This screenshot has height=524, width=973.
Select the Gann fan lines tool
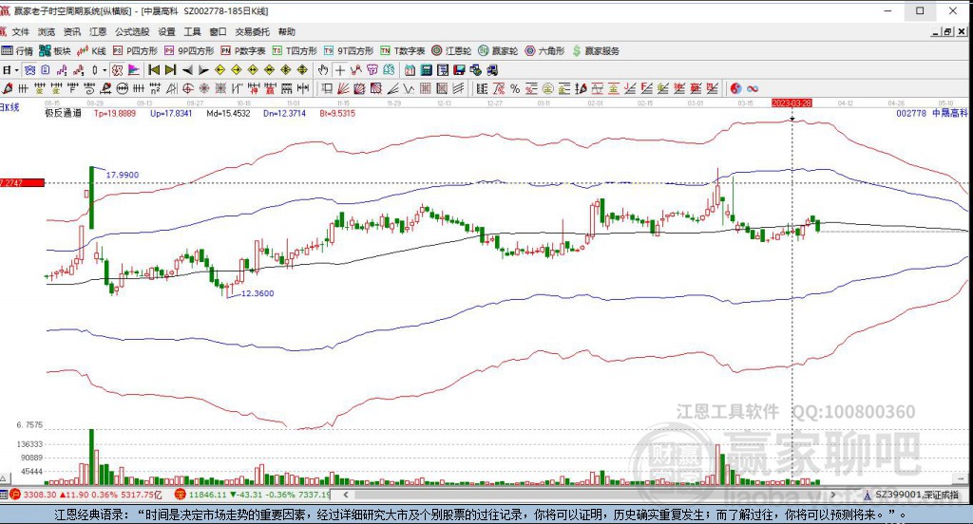point(341,88)
